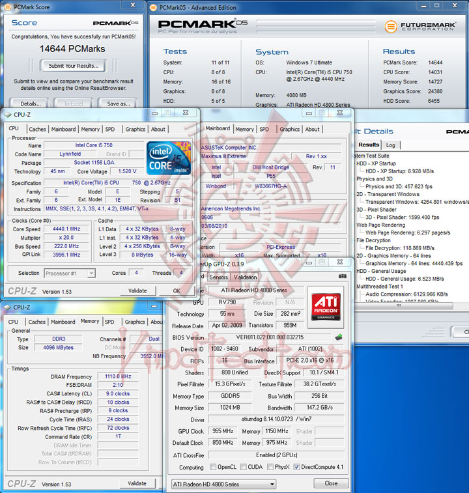Switch to the Log tab in Result Details
Image resolution: width=469 pixels, height=493 pixels.
click(391, 145)
